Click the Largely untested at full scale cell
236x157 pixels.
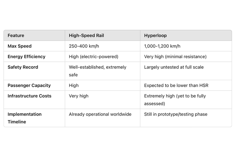(174, 67)
